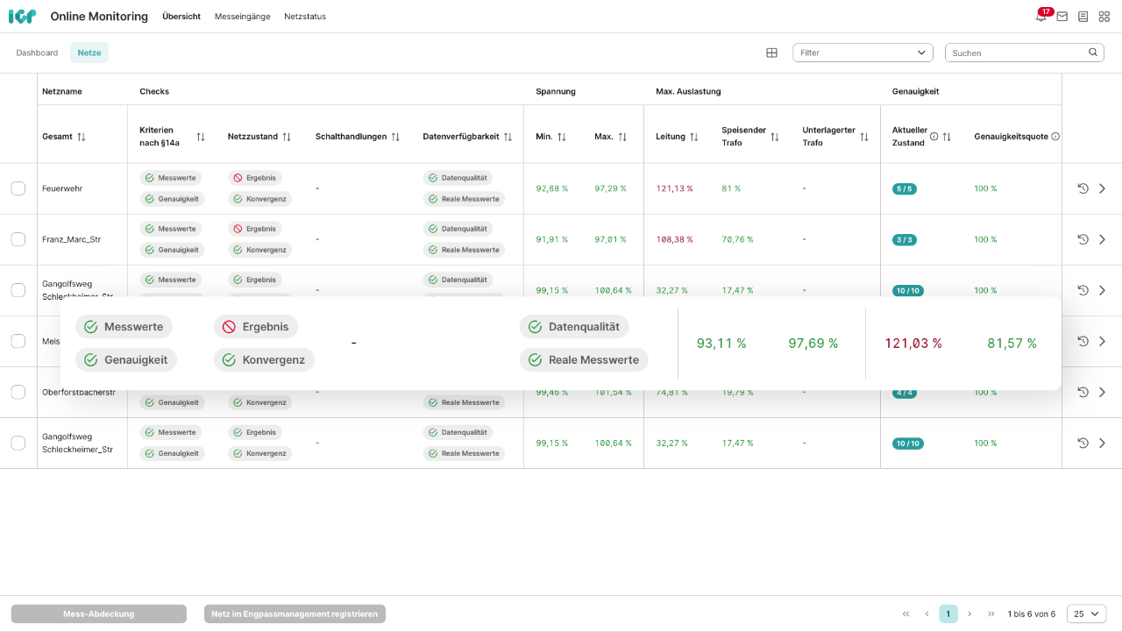
Task: Click the Mess-Abdeckung button
Action: [x=99, y=614]
